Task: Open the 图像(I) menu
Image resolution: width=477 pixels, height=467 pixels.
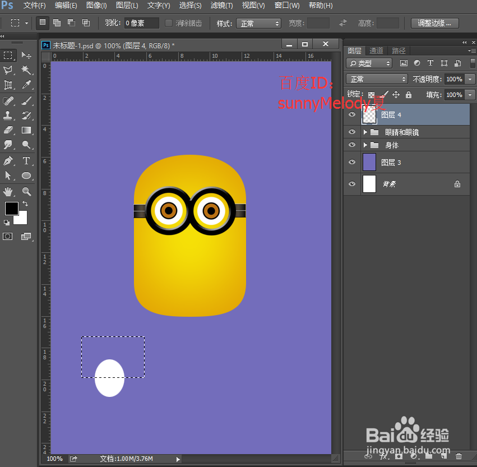Action: [96, 6]
